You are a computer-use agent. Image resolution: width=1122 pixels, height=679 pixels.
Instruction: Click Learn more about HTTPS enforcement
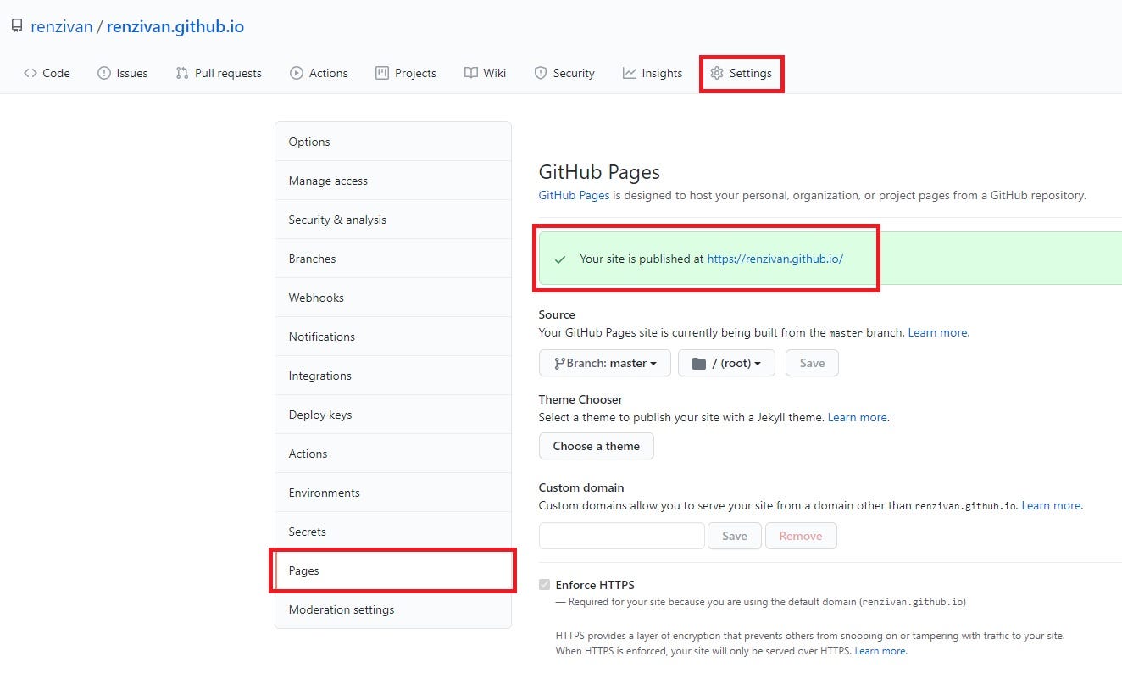click(880, 651)
